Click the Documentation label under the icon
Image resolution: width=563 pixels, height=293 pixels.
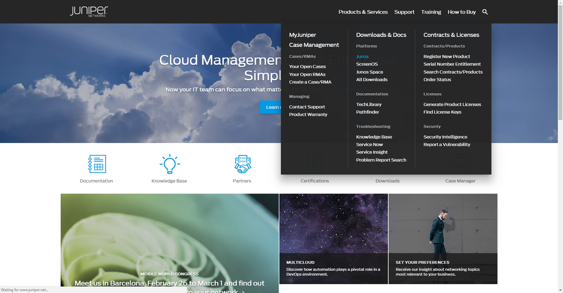[96, 181]
